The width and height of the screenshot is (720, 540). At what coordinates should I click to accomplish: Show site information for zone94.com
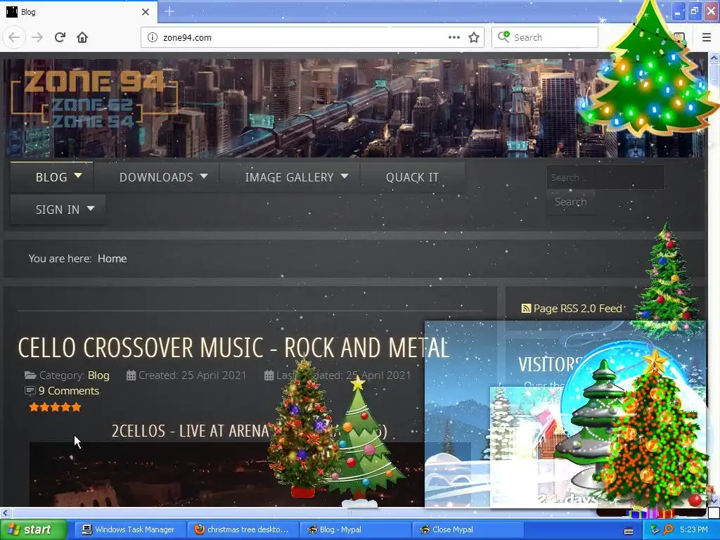(152, 38)
